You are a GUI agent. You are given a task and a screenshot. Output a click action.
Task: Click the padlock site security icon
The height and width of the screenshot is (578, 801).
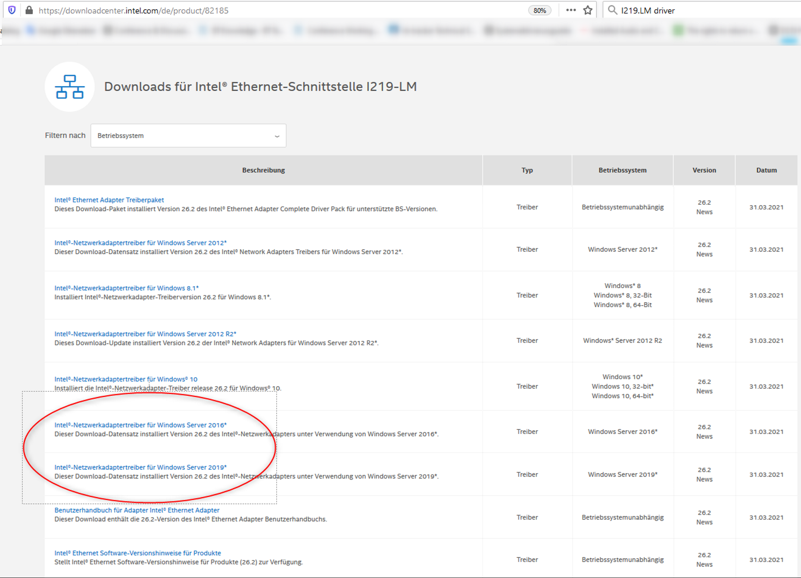pyautogui.click(x=29, y=10)
